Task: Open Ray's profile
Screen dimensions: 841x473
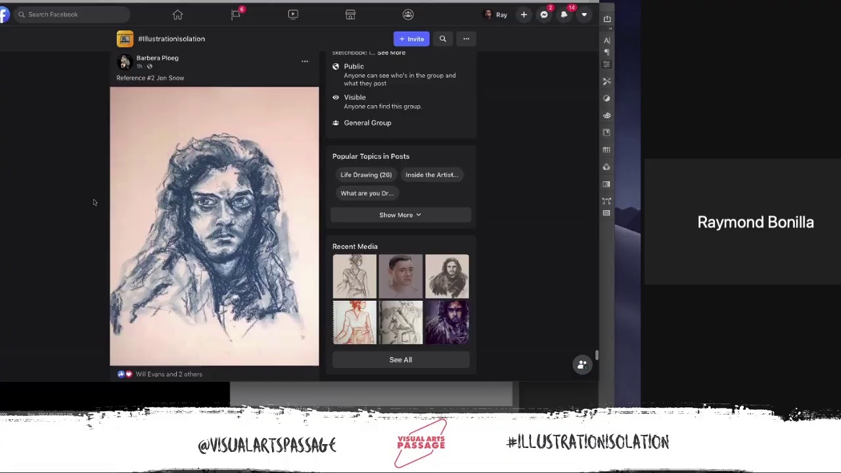Action: 495,14
